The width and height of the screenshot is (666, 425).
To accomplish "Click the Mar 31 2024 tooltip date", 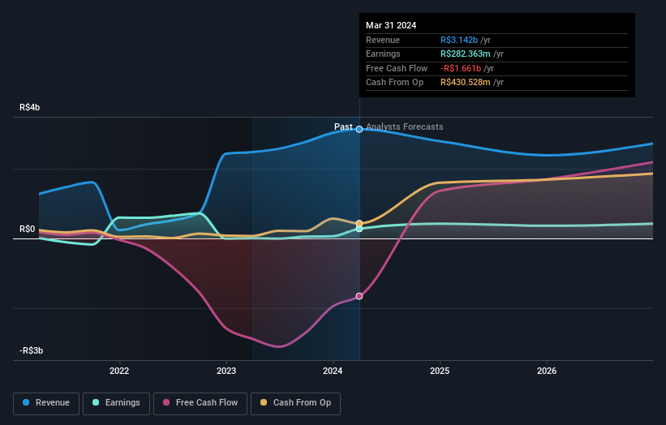I will [391, 25].
